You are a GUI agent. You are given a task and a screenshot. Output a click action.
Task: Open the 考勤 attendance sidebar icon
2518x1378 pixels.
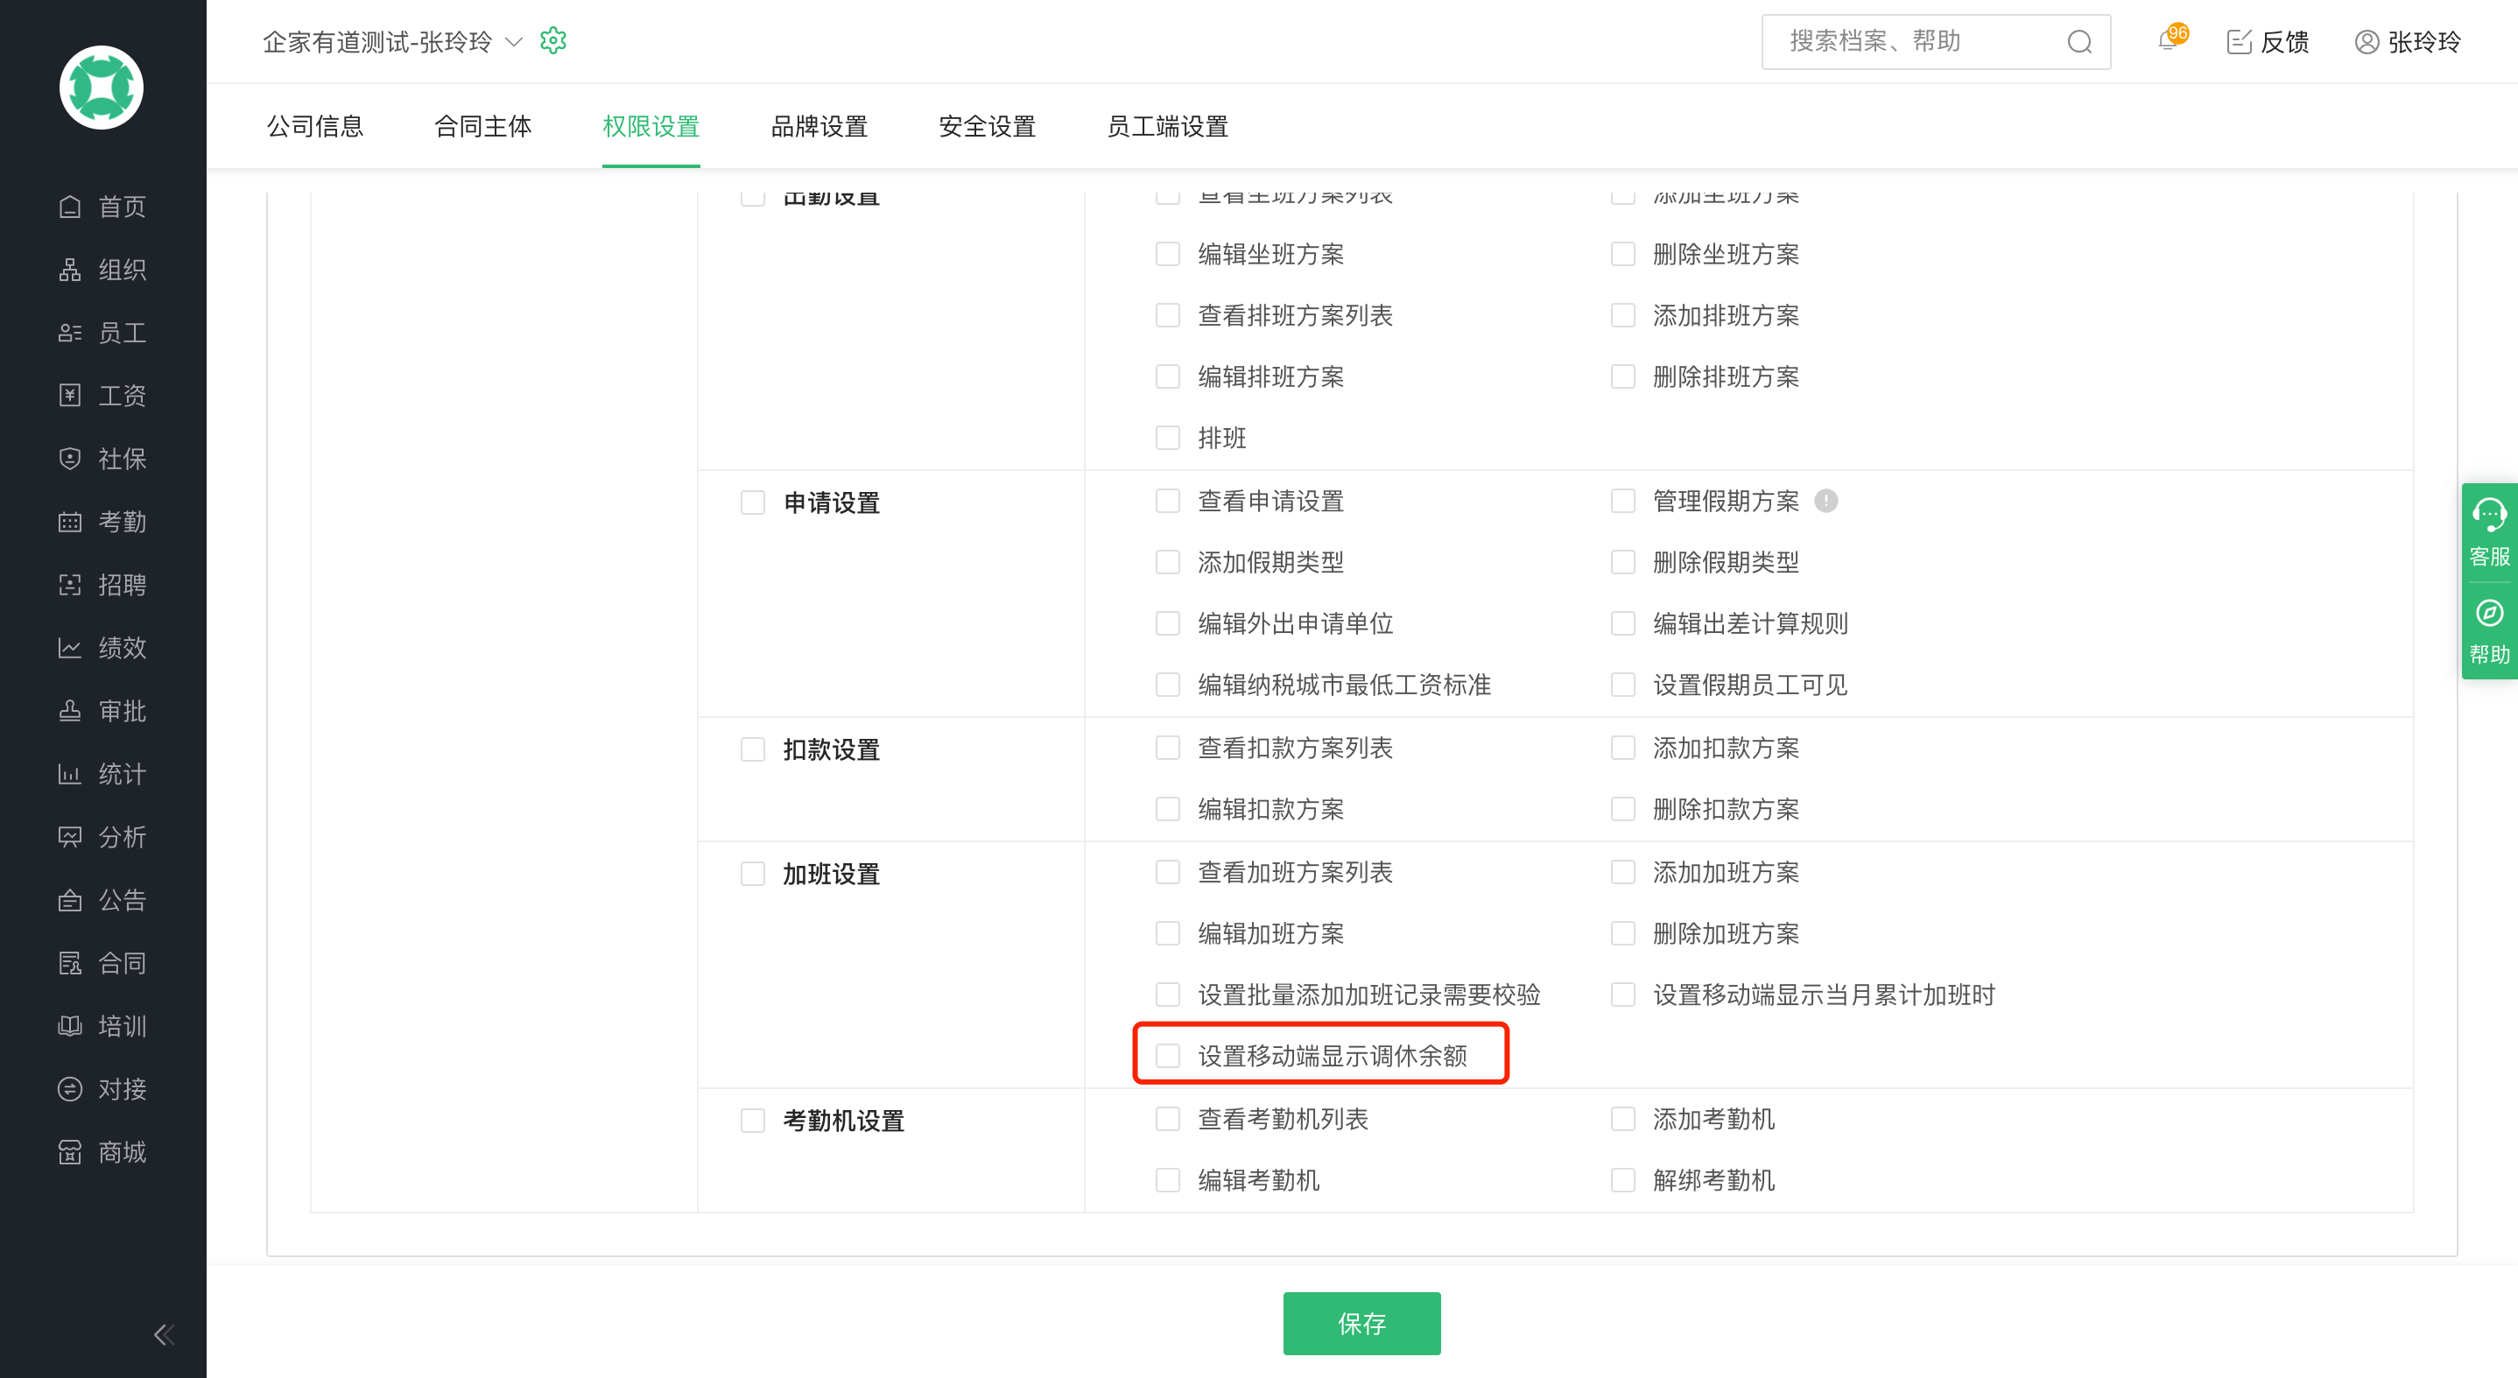69,522
